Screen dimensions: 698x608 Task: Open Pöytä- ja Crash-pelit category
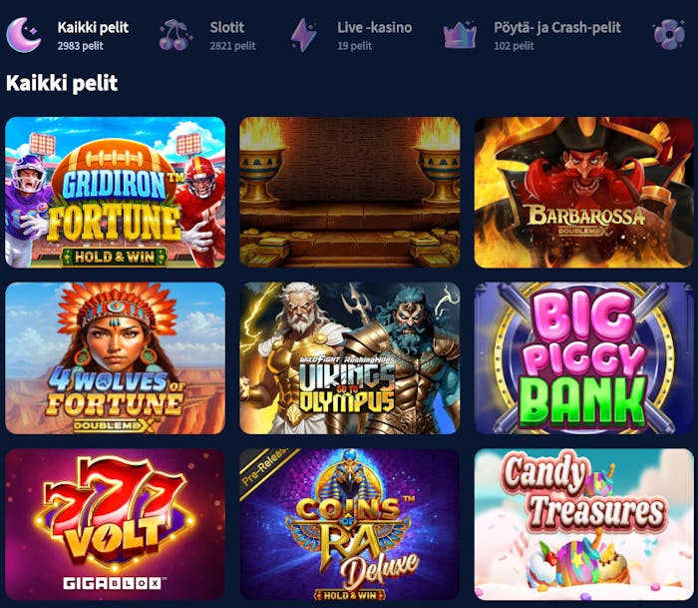[556, 35]
